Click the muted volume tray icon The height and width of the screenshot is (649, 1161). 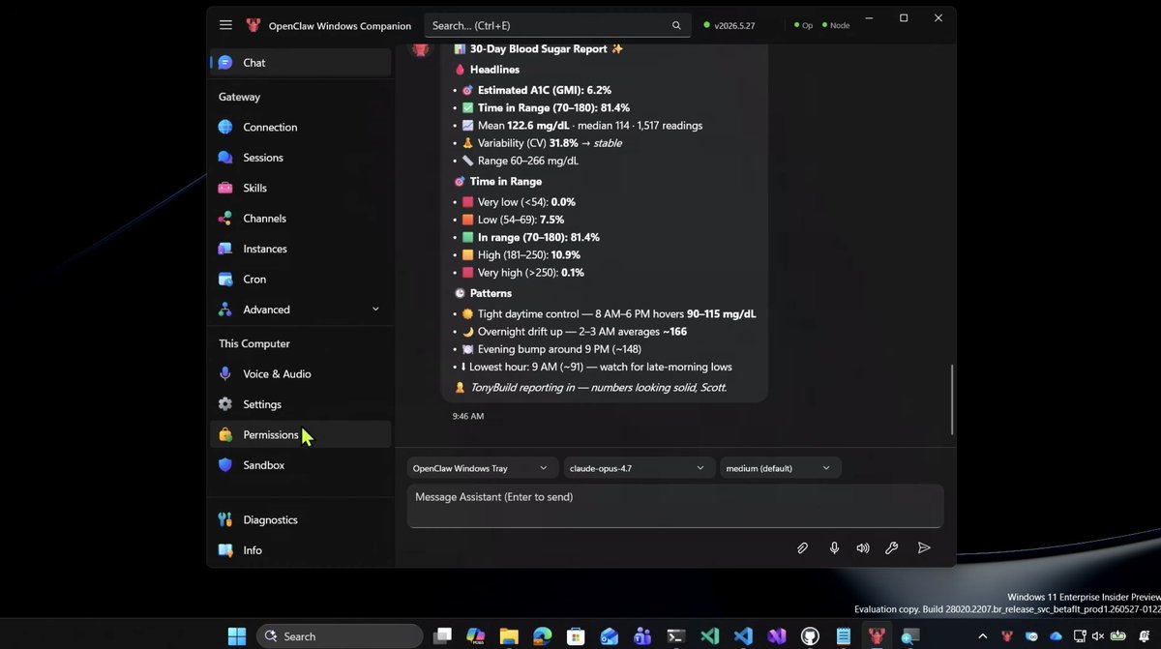coord(1100,636)
